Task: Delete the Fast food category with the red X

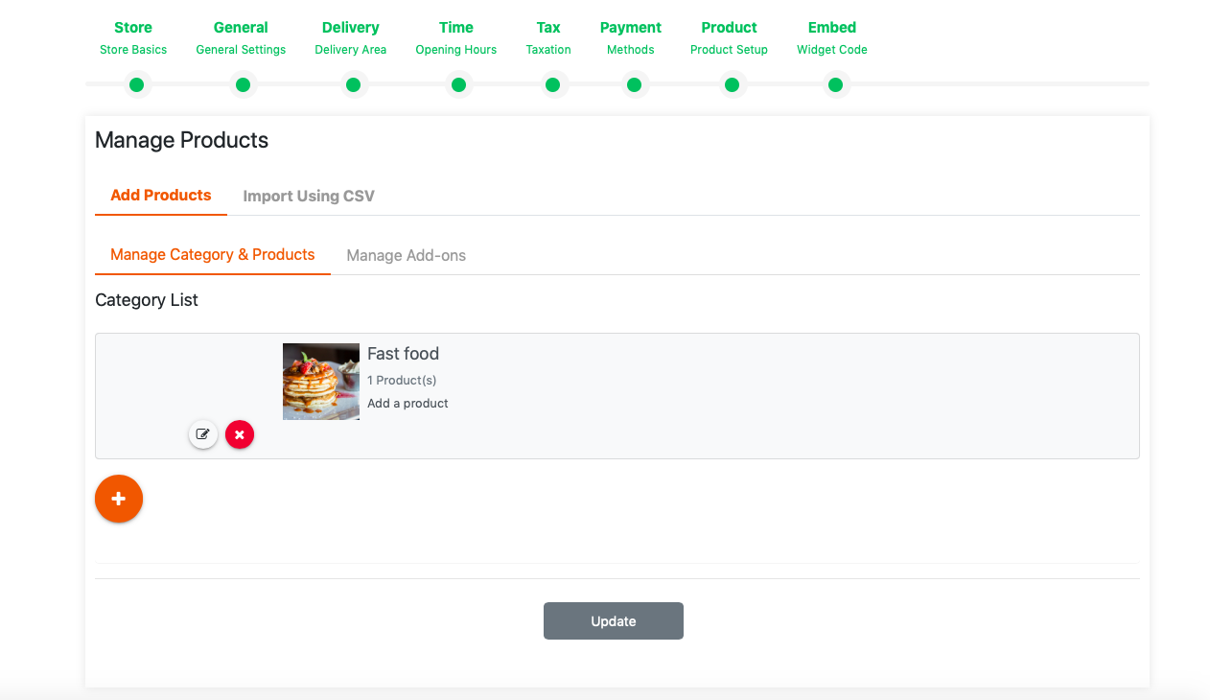Action: point(240,434)
